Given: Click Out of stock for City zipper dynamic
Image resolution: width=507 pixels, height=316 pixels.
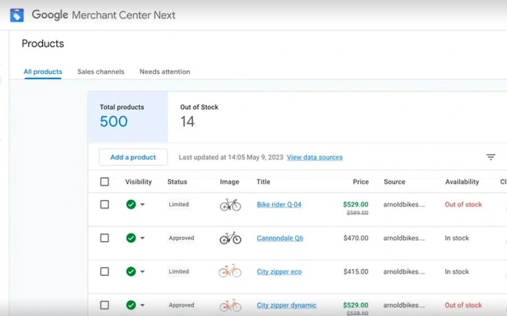Looking at the screenshot, I should tap(464, 305).
